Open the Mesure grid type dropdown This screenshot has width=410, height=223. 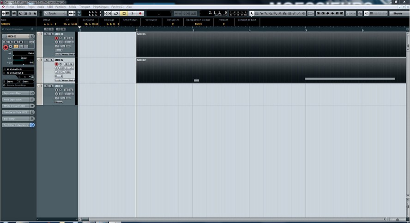pyautogui.click(x=398, y=13)
